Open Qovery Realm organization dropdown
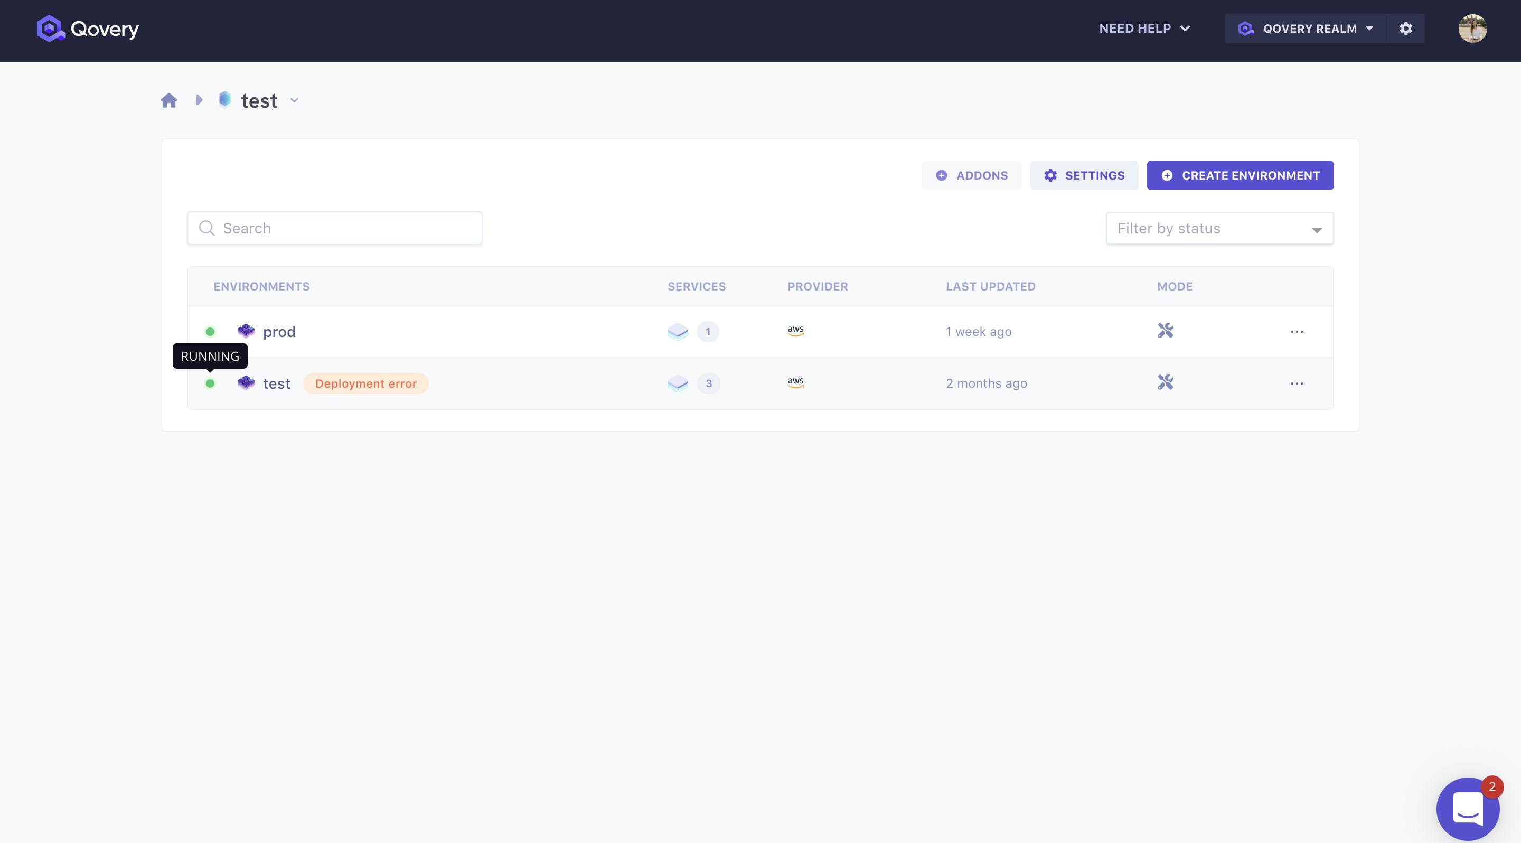 click(x=1305, y=29)
